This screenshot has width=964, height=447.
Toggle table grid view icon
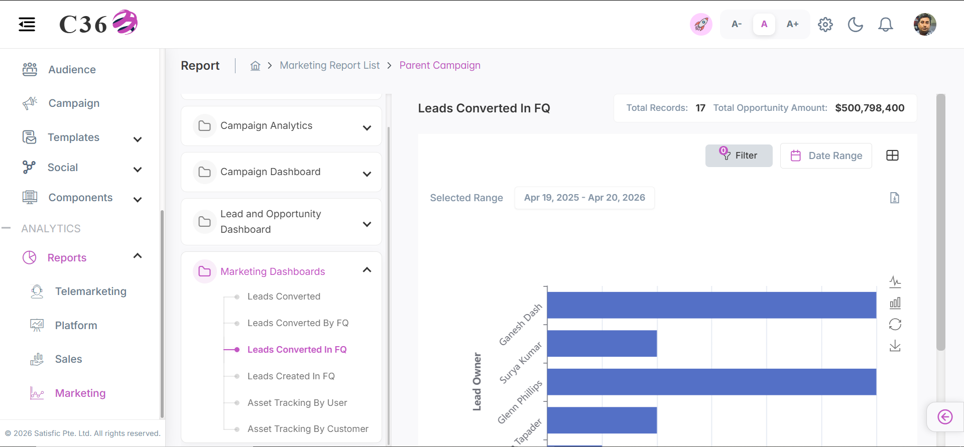pos(893,156)
